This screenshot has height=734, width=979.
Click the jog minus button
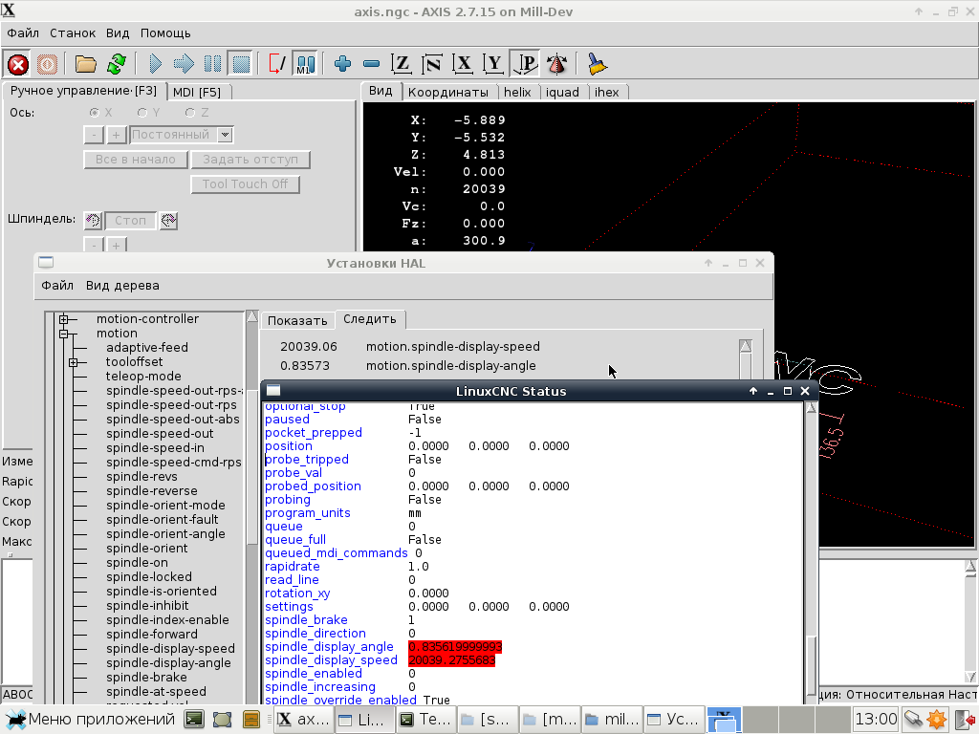94,135
